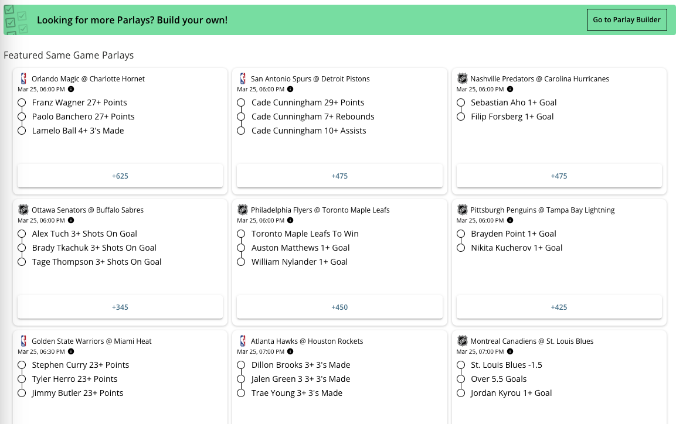Choose the +425 Penguins @ Lightning parlay
Screen dimensions: 676x424
(559, 307)
